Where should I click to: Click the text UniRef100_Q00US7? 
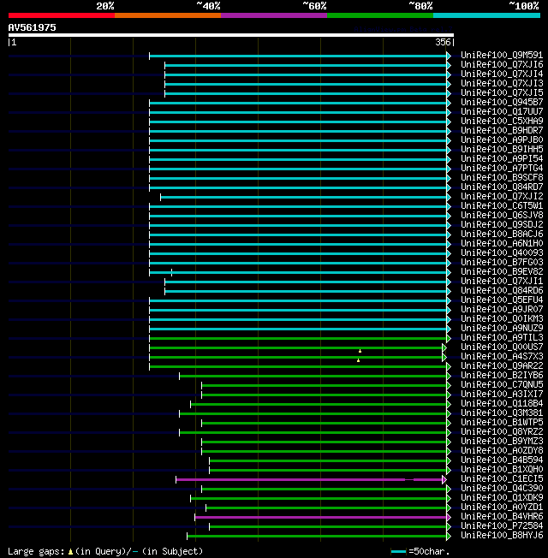click(x=502, y=347)
